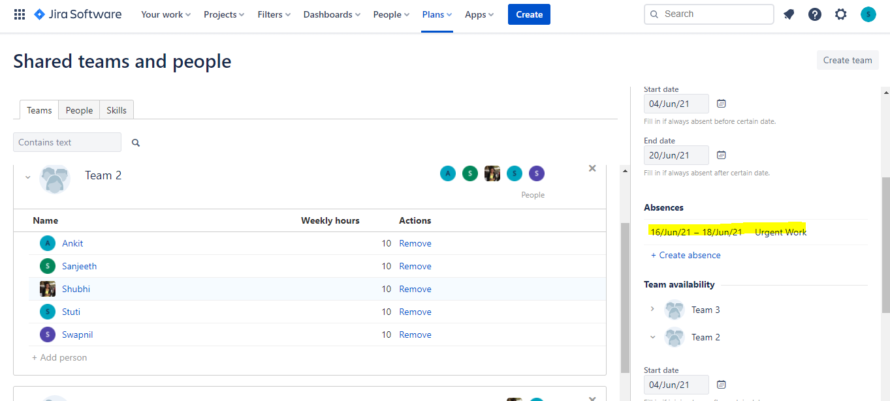Viewport: 890px width, 401px height.
Task: Open the Projects dropdown menu
Action: point(224,14)
